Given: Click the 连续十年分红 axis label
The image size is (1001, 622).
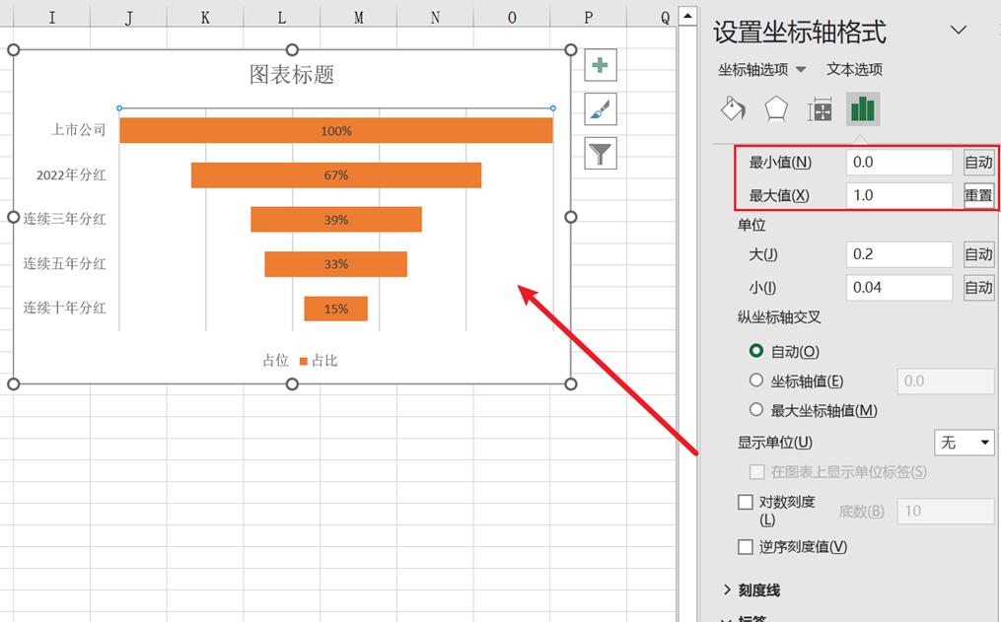Looking at the screenshot, I should point(64,308).
